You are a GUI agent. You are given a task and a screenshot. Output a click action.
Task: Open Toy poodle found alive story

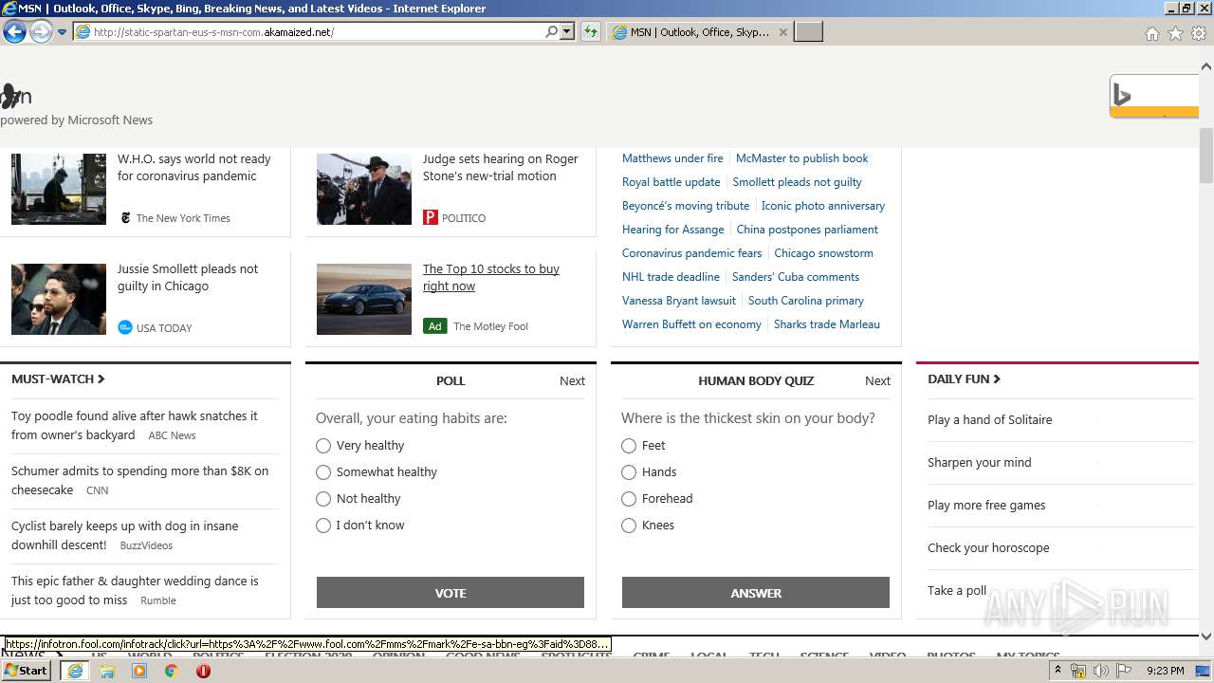tap(135, 425)
